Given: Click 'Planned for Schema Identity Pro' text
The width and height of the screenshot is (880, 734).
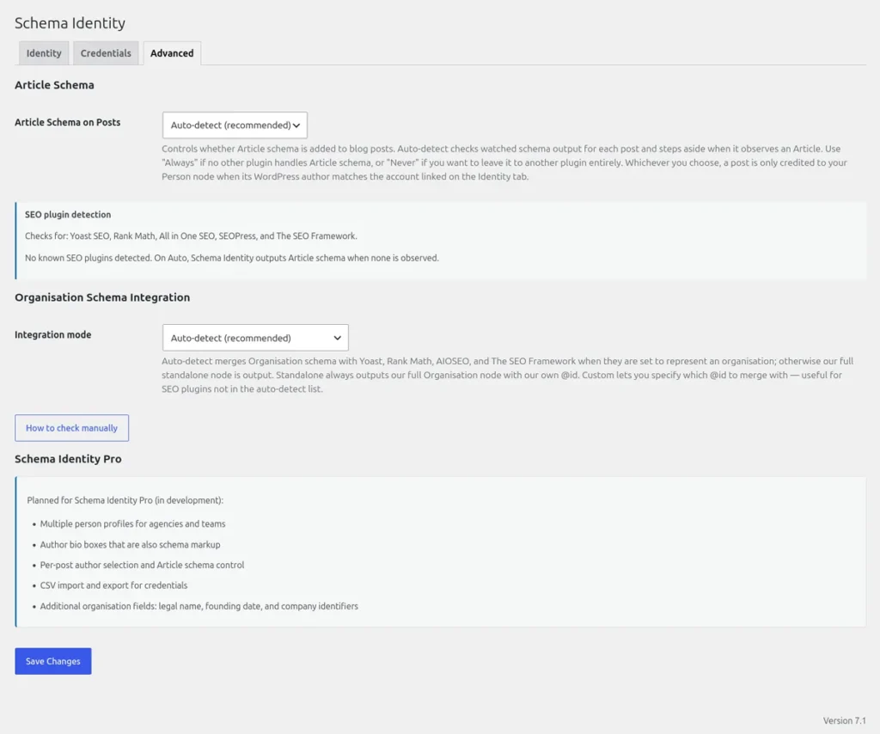Looking at the screenshot, I should click(125, 500).
